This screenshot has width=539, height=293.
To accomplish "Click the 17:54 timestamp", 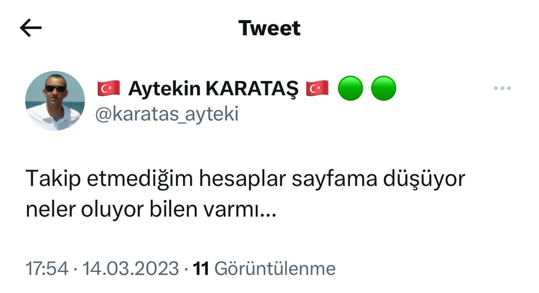I will (x=47, y=269).
